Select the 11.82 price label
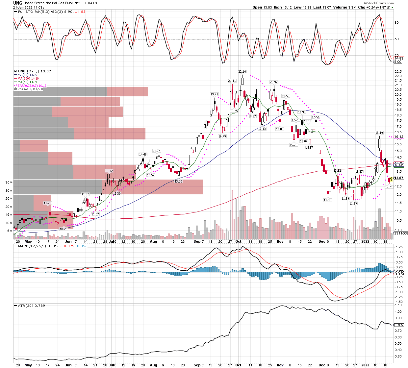408x368 pixels. pyautogui.click(x=85, y=194)
